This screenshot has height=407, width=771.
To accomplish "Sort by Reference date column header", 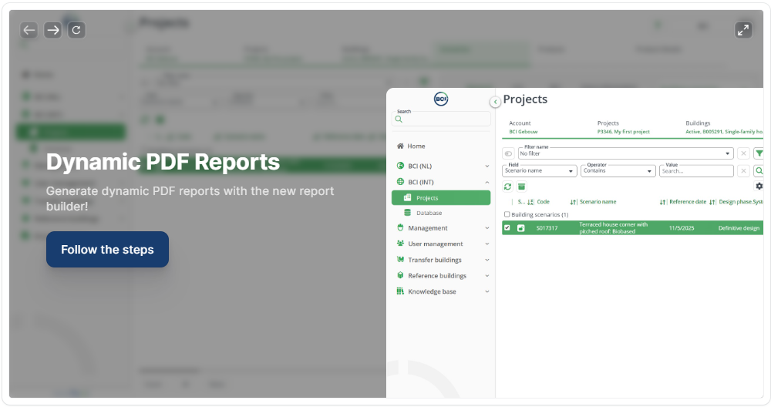I will click(688, 201).
